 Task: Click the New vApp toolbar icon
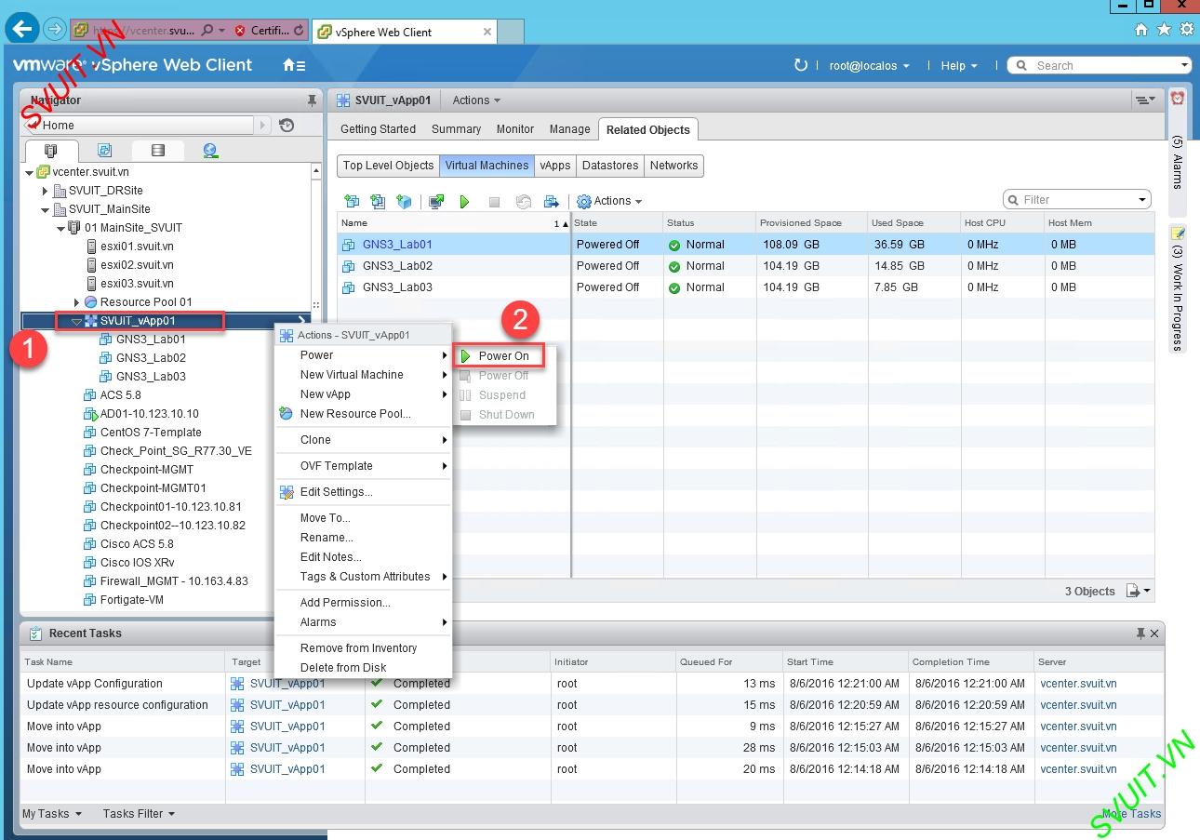[x=404, y=201]
